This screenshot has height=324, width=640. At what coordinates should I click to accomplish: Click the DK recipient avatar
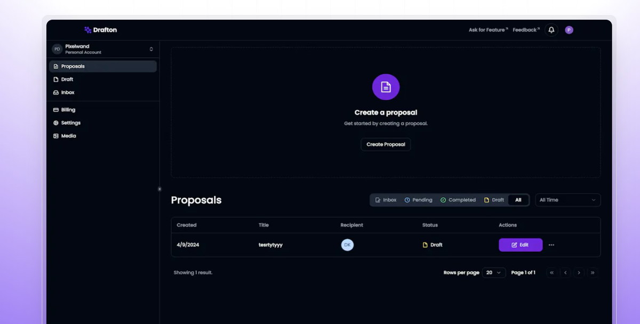(347, 245)
